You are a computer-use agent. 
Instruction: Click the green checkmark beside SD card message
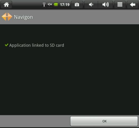[6, 45]
